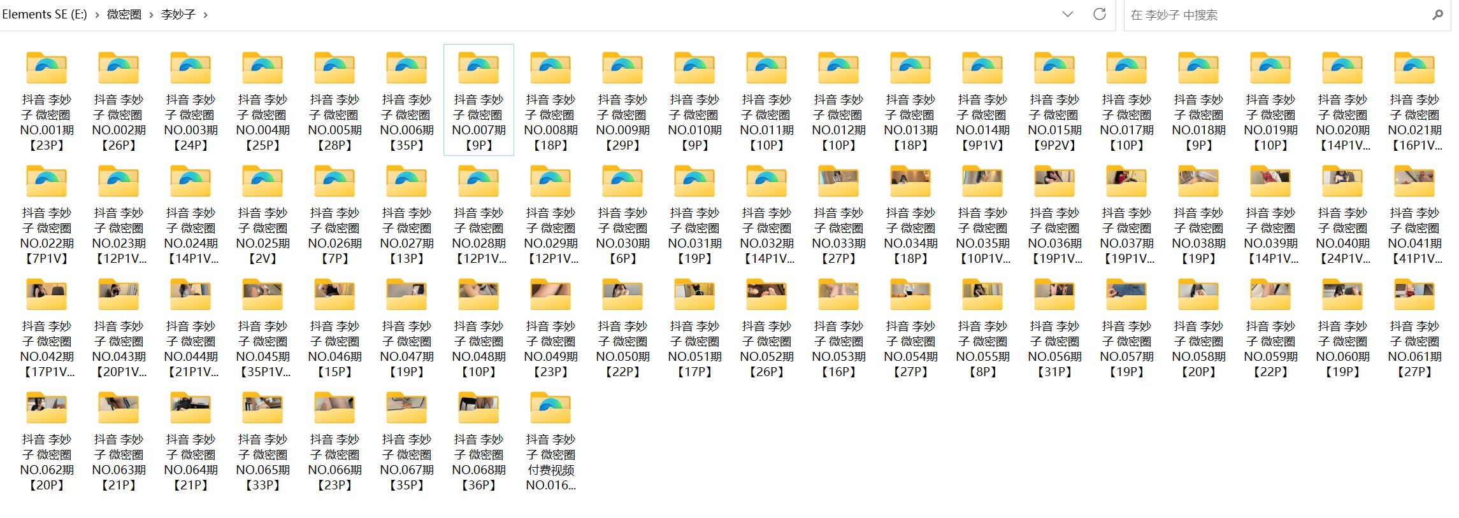Select folder NO.002期【26P】
Screen dimensions: 1459x518
pyautogui.click(x=119, y=101)
